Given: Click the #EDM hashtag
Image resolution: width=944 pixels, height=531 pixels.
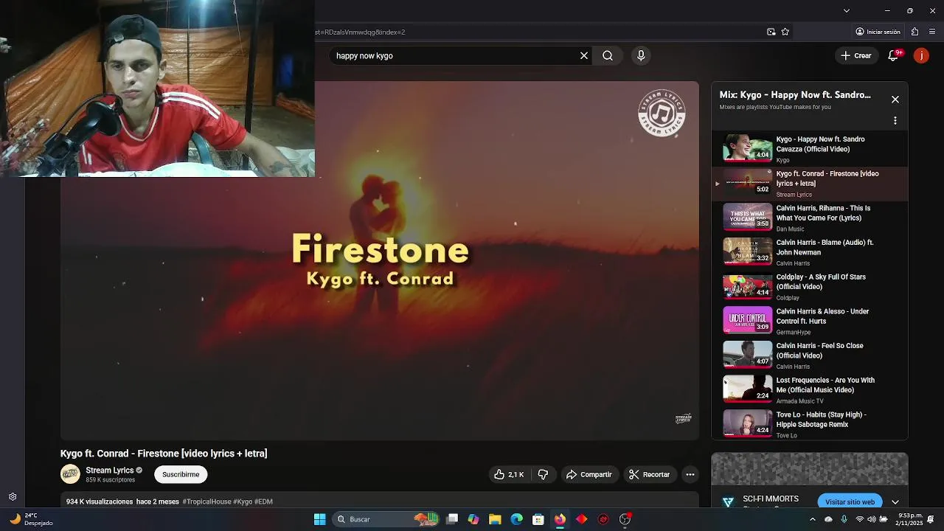Looking at the screenshot, I should tap(263, 502).
